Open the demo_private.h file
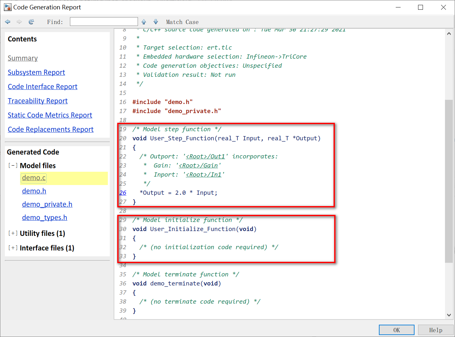455x337 pixels. click(47, 204)
